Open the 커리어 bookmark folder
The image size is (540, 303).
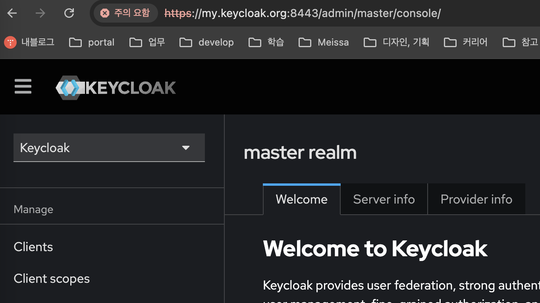pyautogui.click(x=466, y=42)
